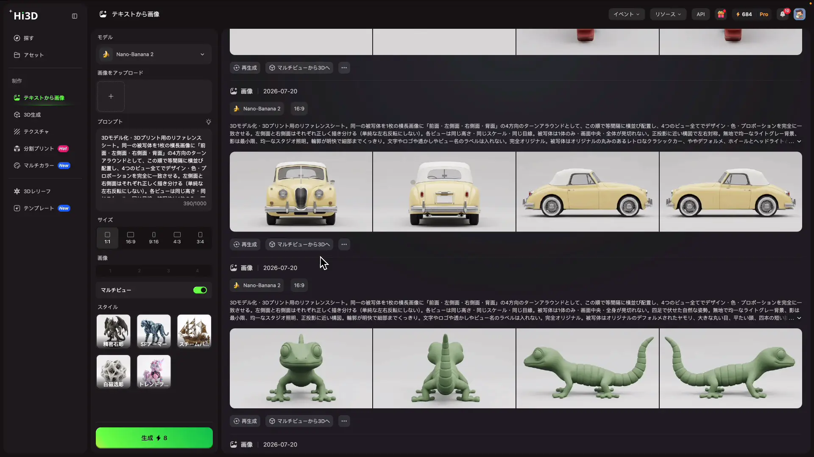Click the gift box icon

(x=721, y=14)
